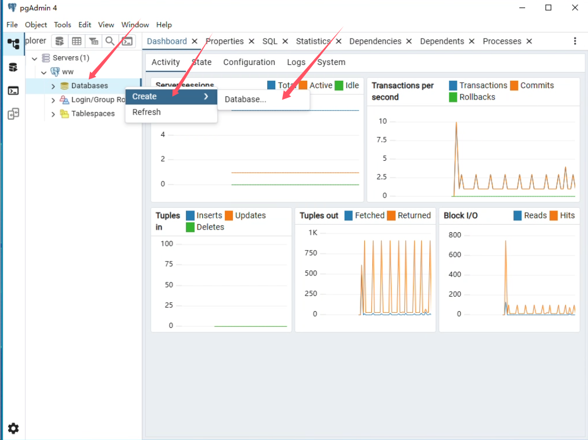
Task: Click the Rollbacks legend green swatch
Action: pos(453,97)
